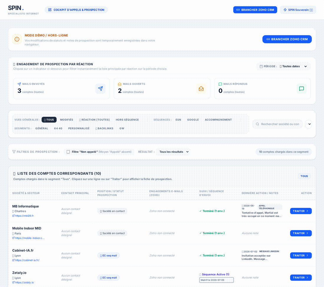Click the magnifier icon in the search field
324x287 pixels.
pos(257,124)
